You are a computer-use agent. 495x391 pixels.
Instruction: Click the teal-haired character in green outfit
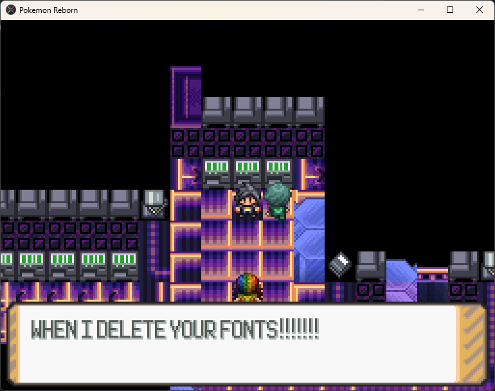(278, 201)
